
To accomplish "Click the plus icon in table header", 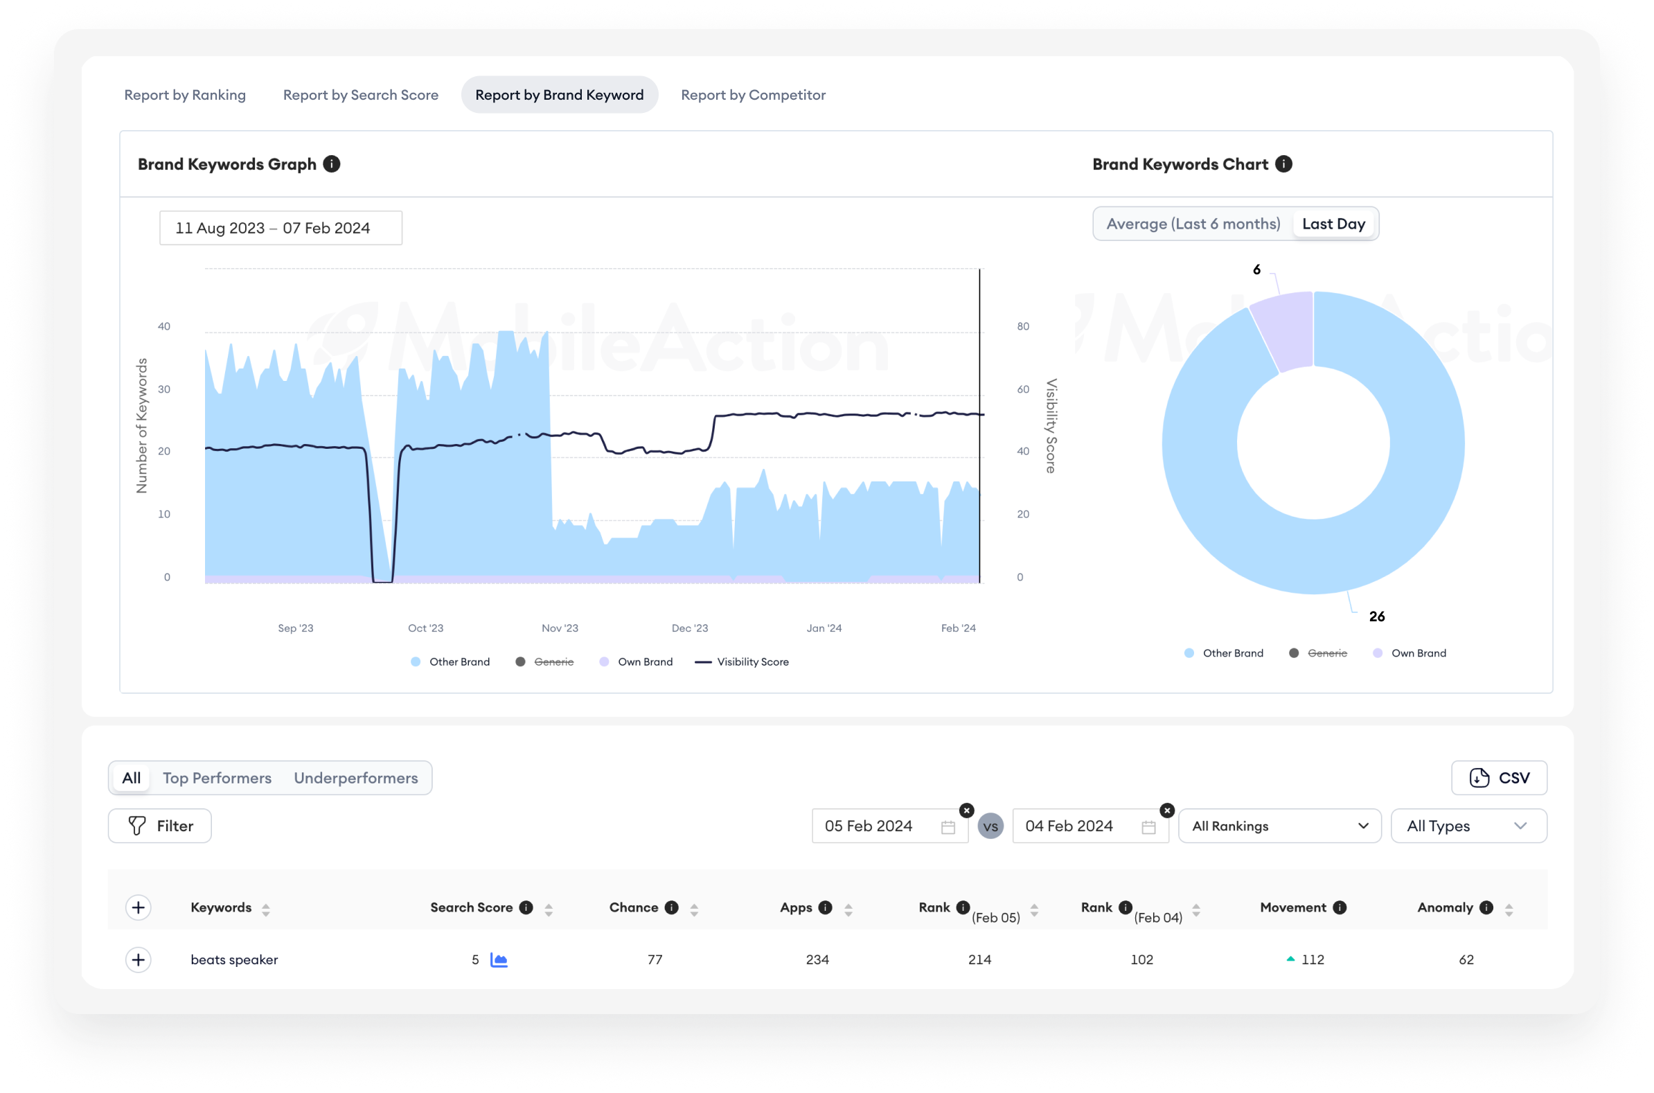I will coord(139,907).
